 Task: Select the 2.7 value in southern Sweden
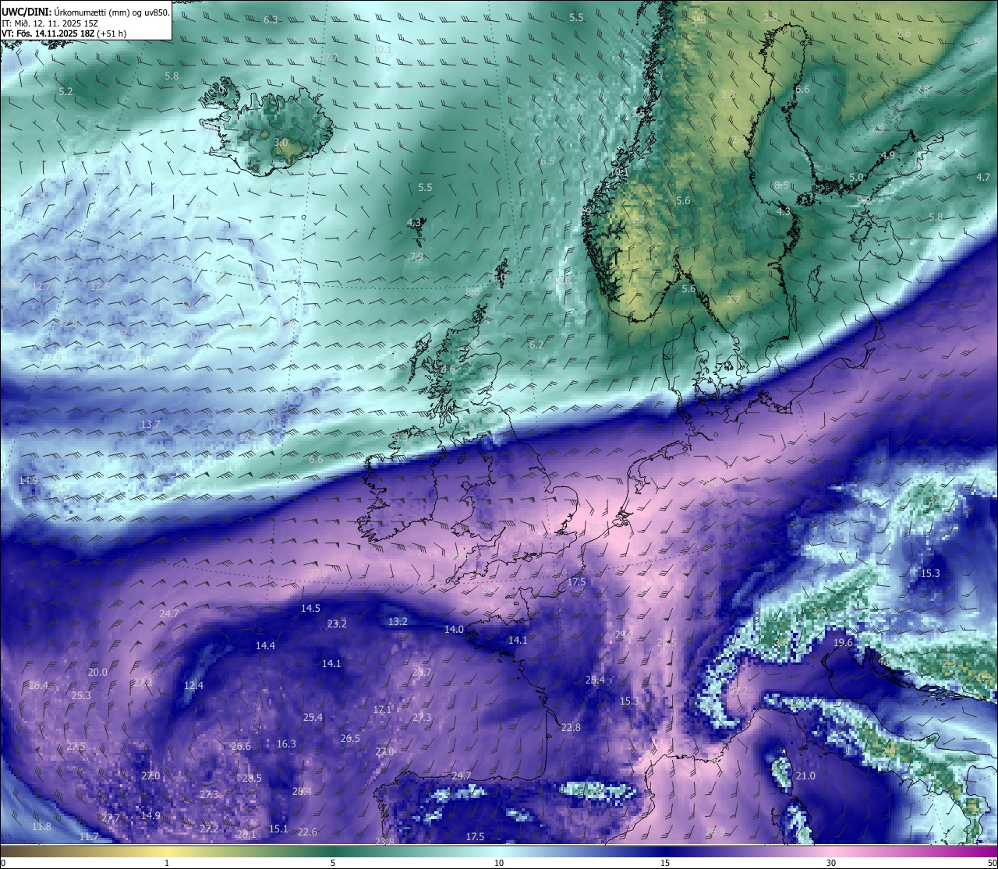point(734,299)
